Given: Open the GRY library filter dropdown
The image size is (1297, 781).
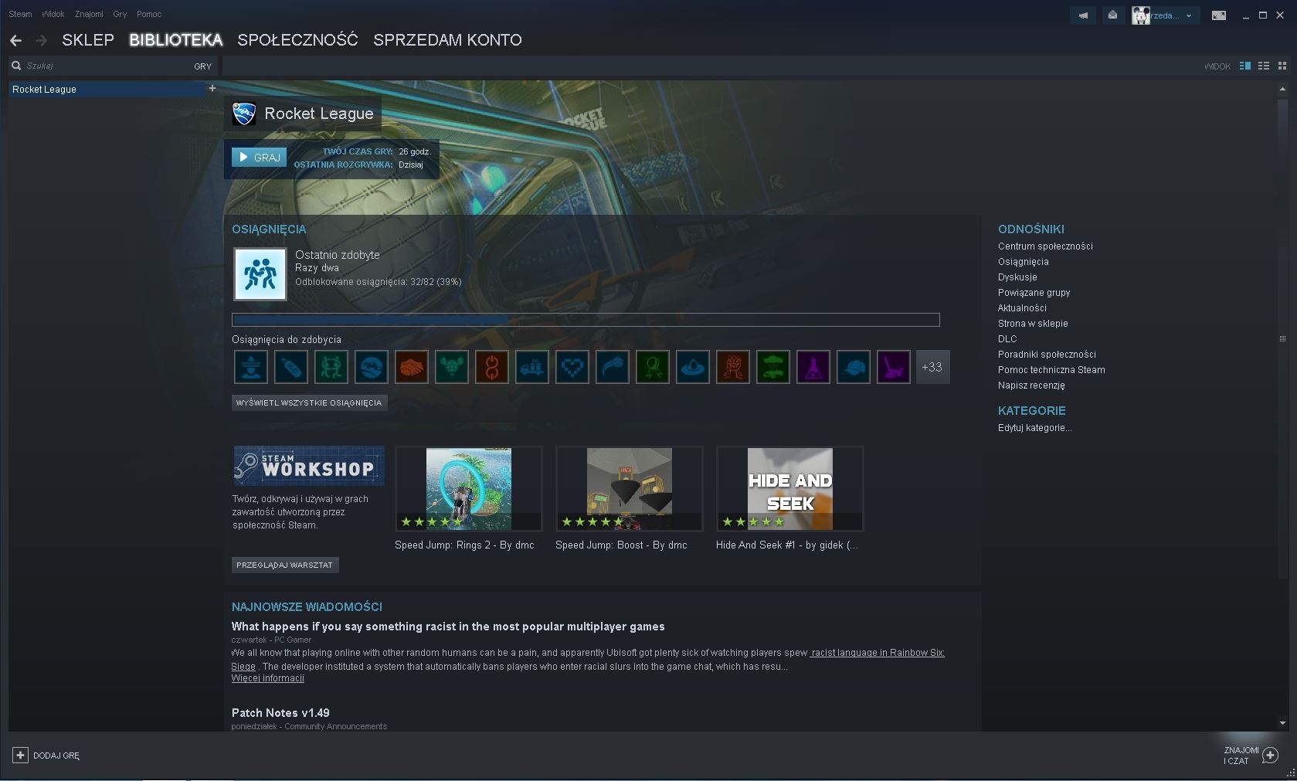Looking at the screenshot, I should [202, 66].
